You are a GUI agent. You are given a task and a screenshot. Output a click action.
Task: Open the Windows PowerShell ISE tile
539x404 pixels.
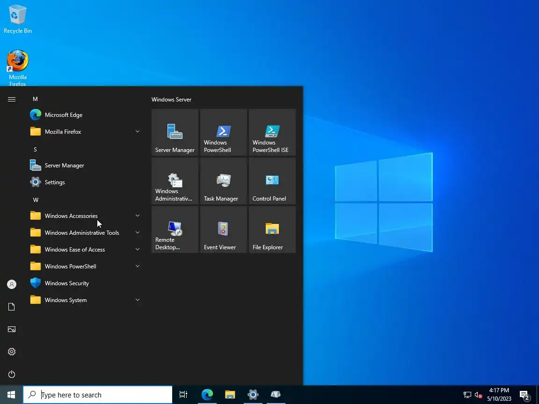[x=272, y=132]
